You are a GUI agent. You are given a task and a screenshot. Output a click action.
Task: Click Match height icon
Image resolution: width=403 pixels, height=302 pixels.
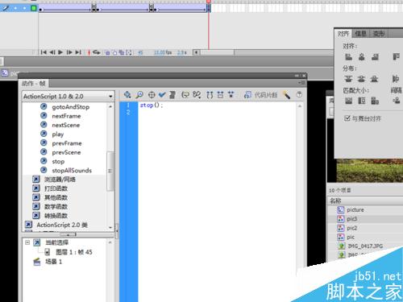point(362,101)
